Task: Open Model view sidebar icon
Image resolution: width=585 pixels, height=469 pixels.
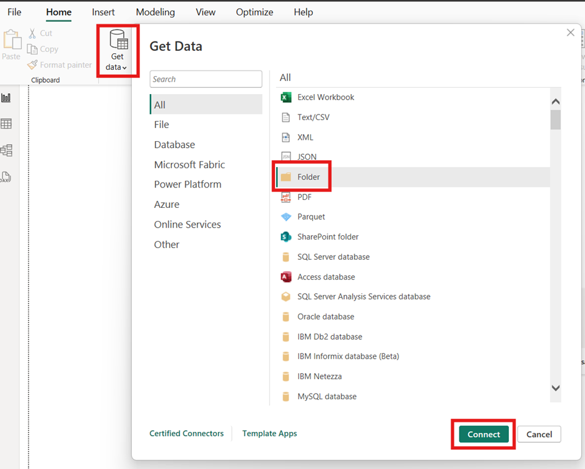Action: coord(6,150)
